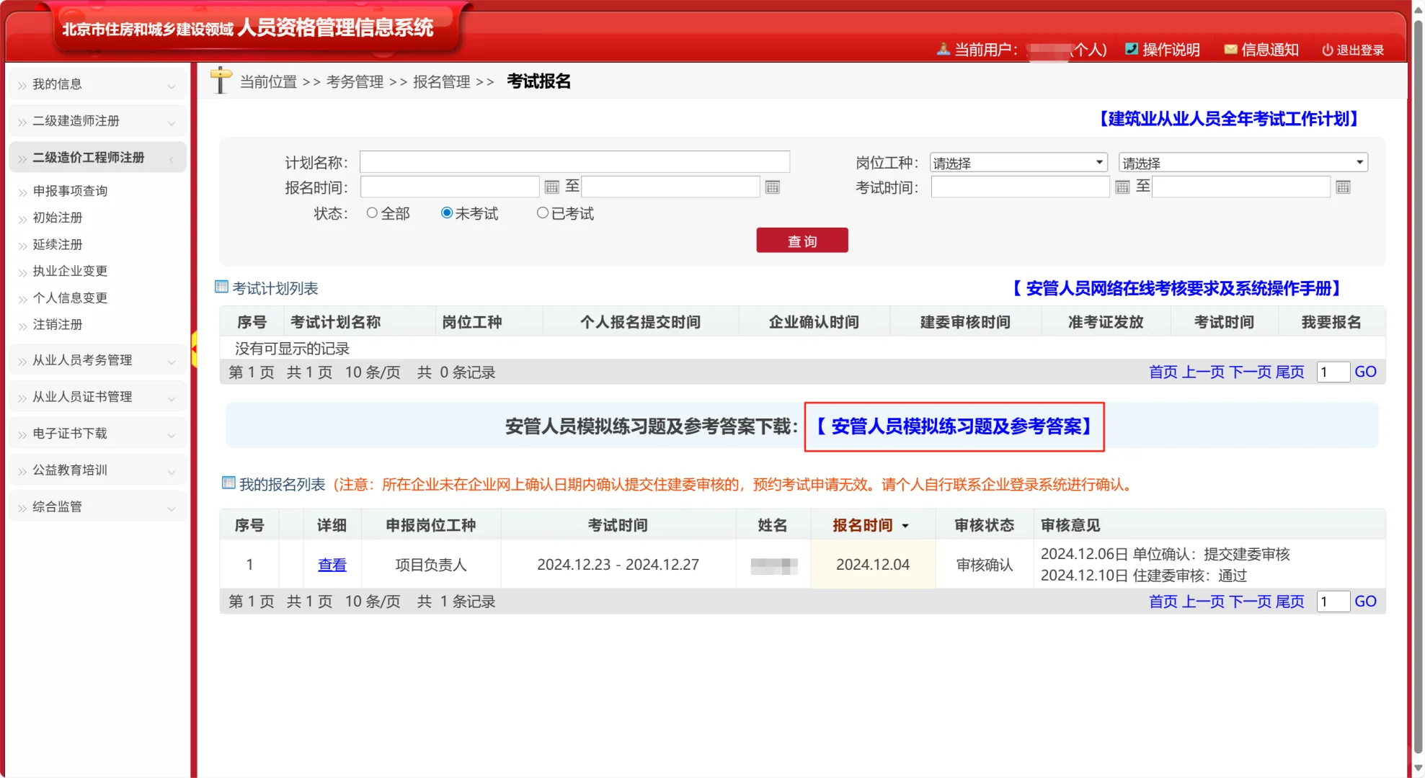Open the second 岗位工种 dropdown
This screenshot has width=1425, height=778.
[x=1243, y=163]
